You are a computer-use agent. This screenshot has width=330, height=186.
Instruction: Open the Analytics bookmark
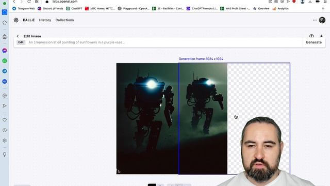280,9
